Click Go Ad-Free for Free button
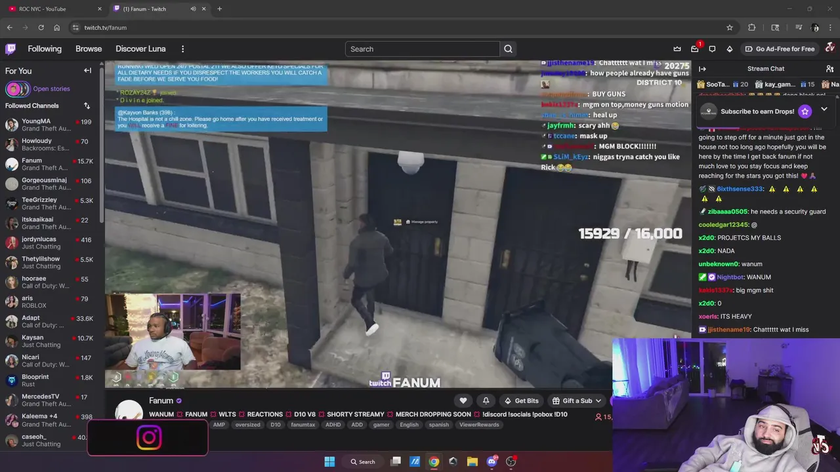Image resolution: width=840 pixels, height=472 pixels. [x=780, y=49]
